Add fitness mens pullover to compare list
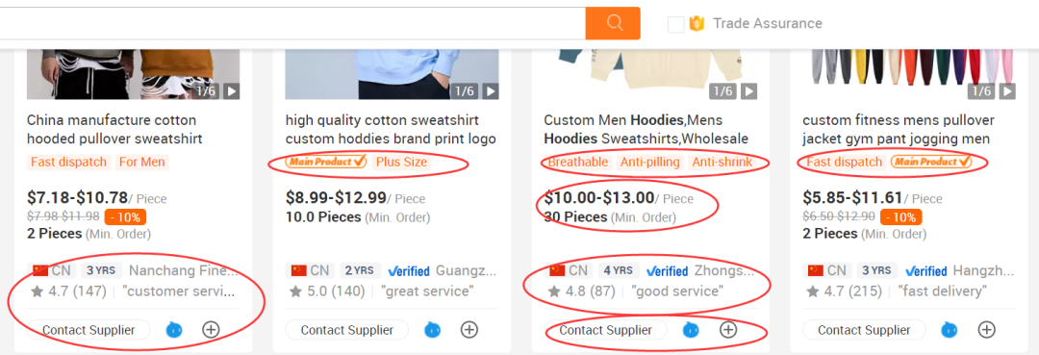Viewport: 1039px width, 355px height. tap(986, 329)
